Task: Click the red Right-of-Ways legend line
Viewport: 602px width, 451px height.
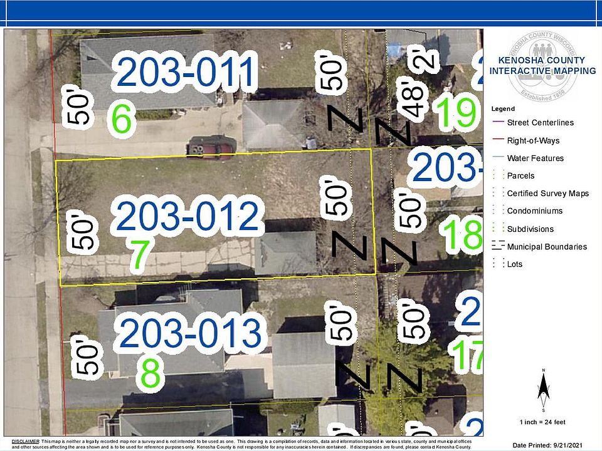Action: coord(498,139)
